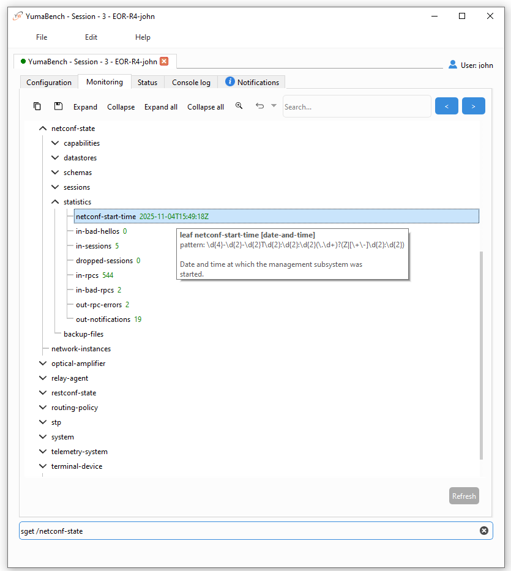
Task: Collapse the statistics node
Action: (x=55, y=202)
